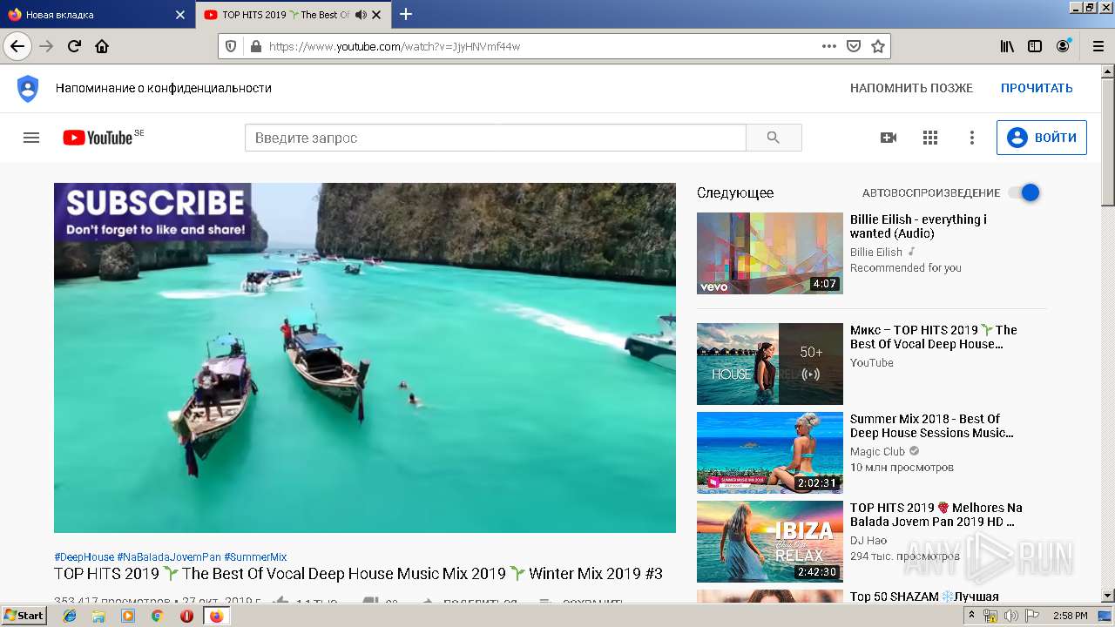Open Windows Explorer folder on taskbar
The width and height of the screenshot is (1115, 627).
[99, 616]
